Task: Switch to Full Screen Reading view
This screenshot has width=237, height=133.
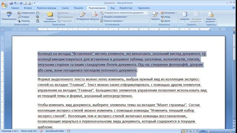Action: (187, 131)
